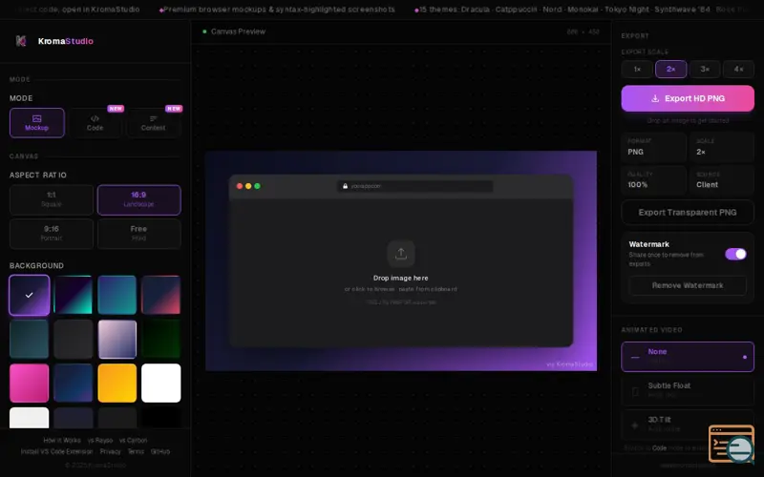Screen dimensions: 764x477
Task: Click the upload icon in drop zone
Action: (401, 254)
